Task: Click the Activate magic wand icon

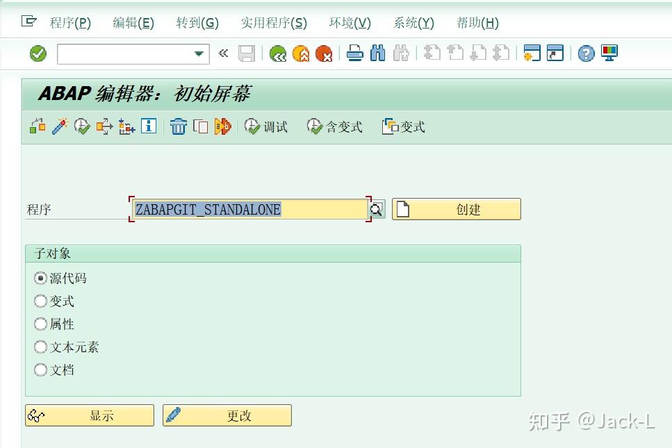Action: 60,126
